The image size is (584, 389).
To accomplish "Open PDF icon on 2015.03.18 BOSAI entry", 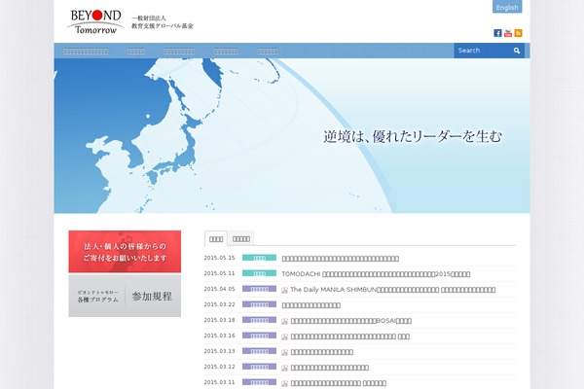I will [285, 320].
